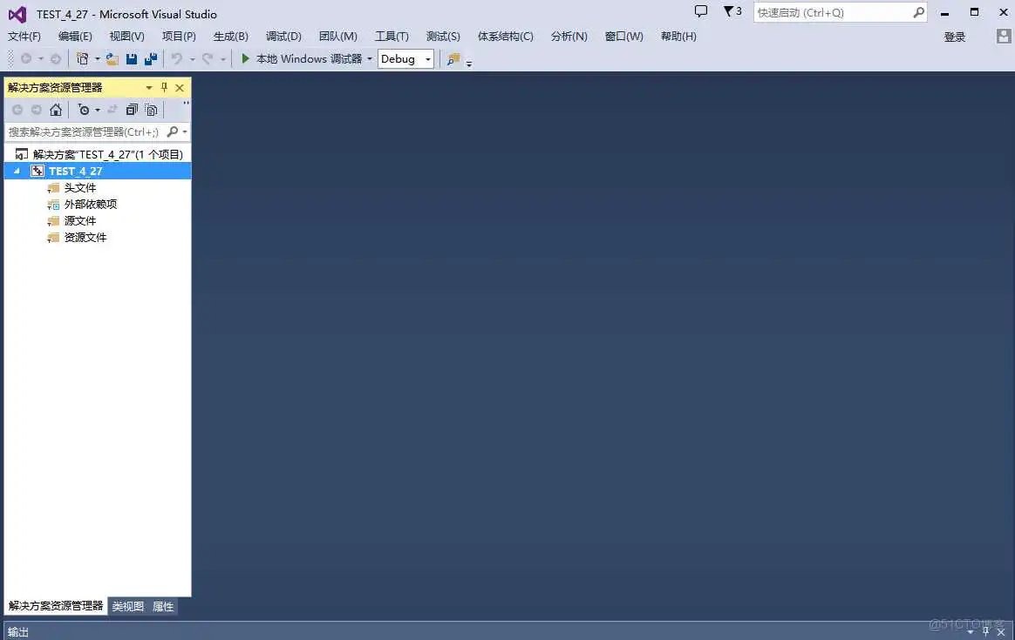Viewport: 1015px width, 640px height.
Task: Pin the Solution Explorer window
Action: point(164,87)
